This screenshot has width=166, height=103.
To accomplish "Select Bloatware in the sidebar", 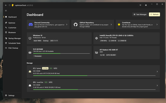I will click(x=12, y=32).
